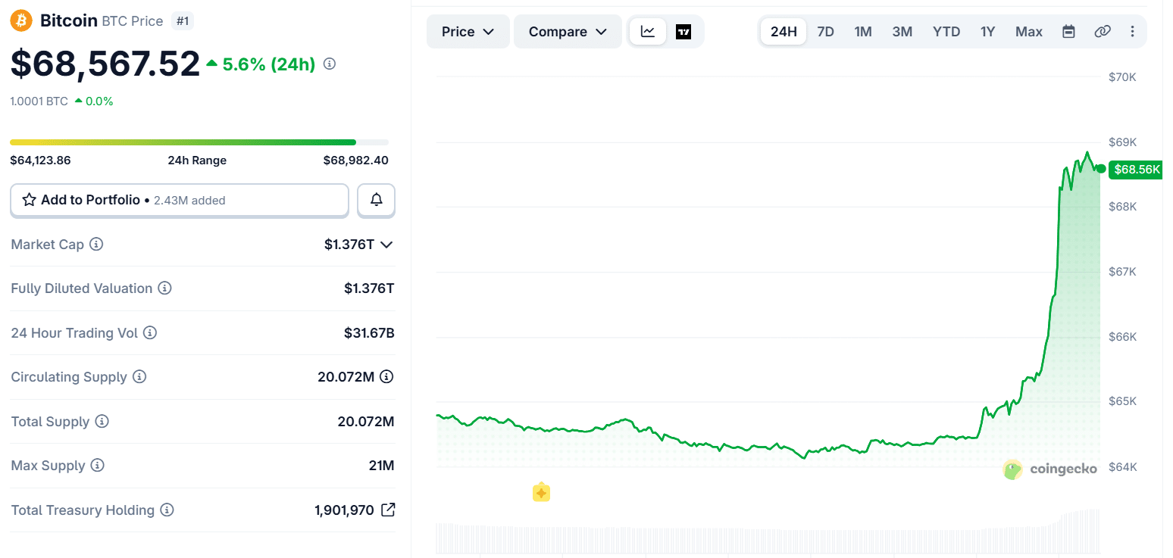Select the Max time range tab
1173x558 pixels.
point(1029,32)
